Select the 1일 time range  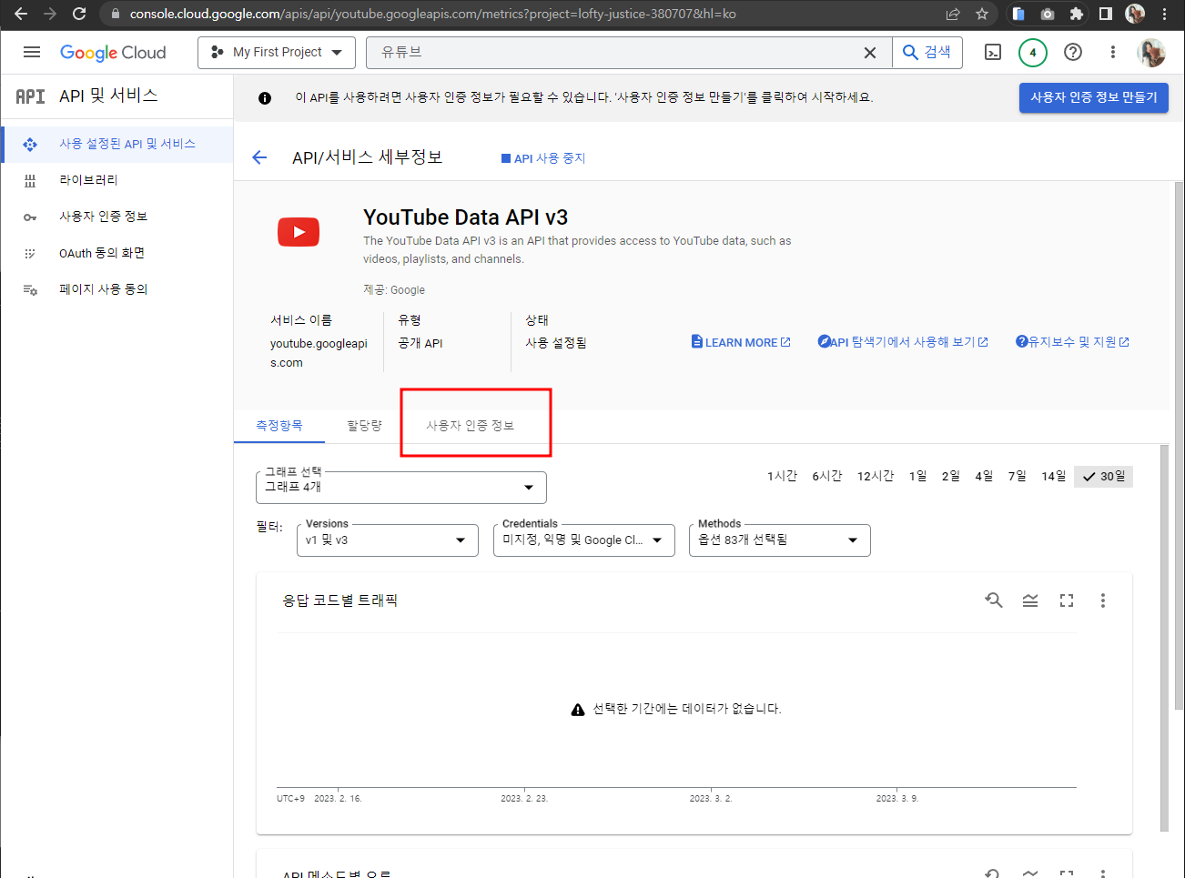coord(918,476)
